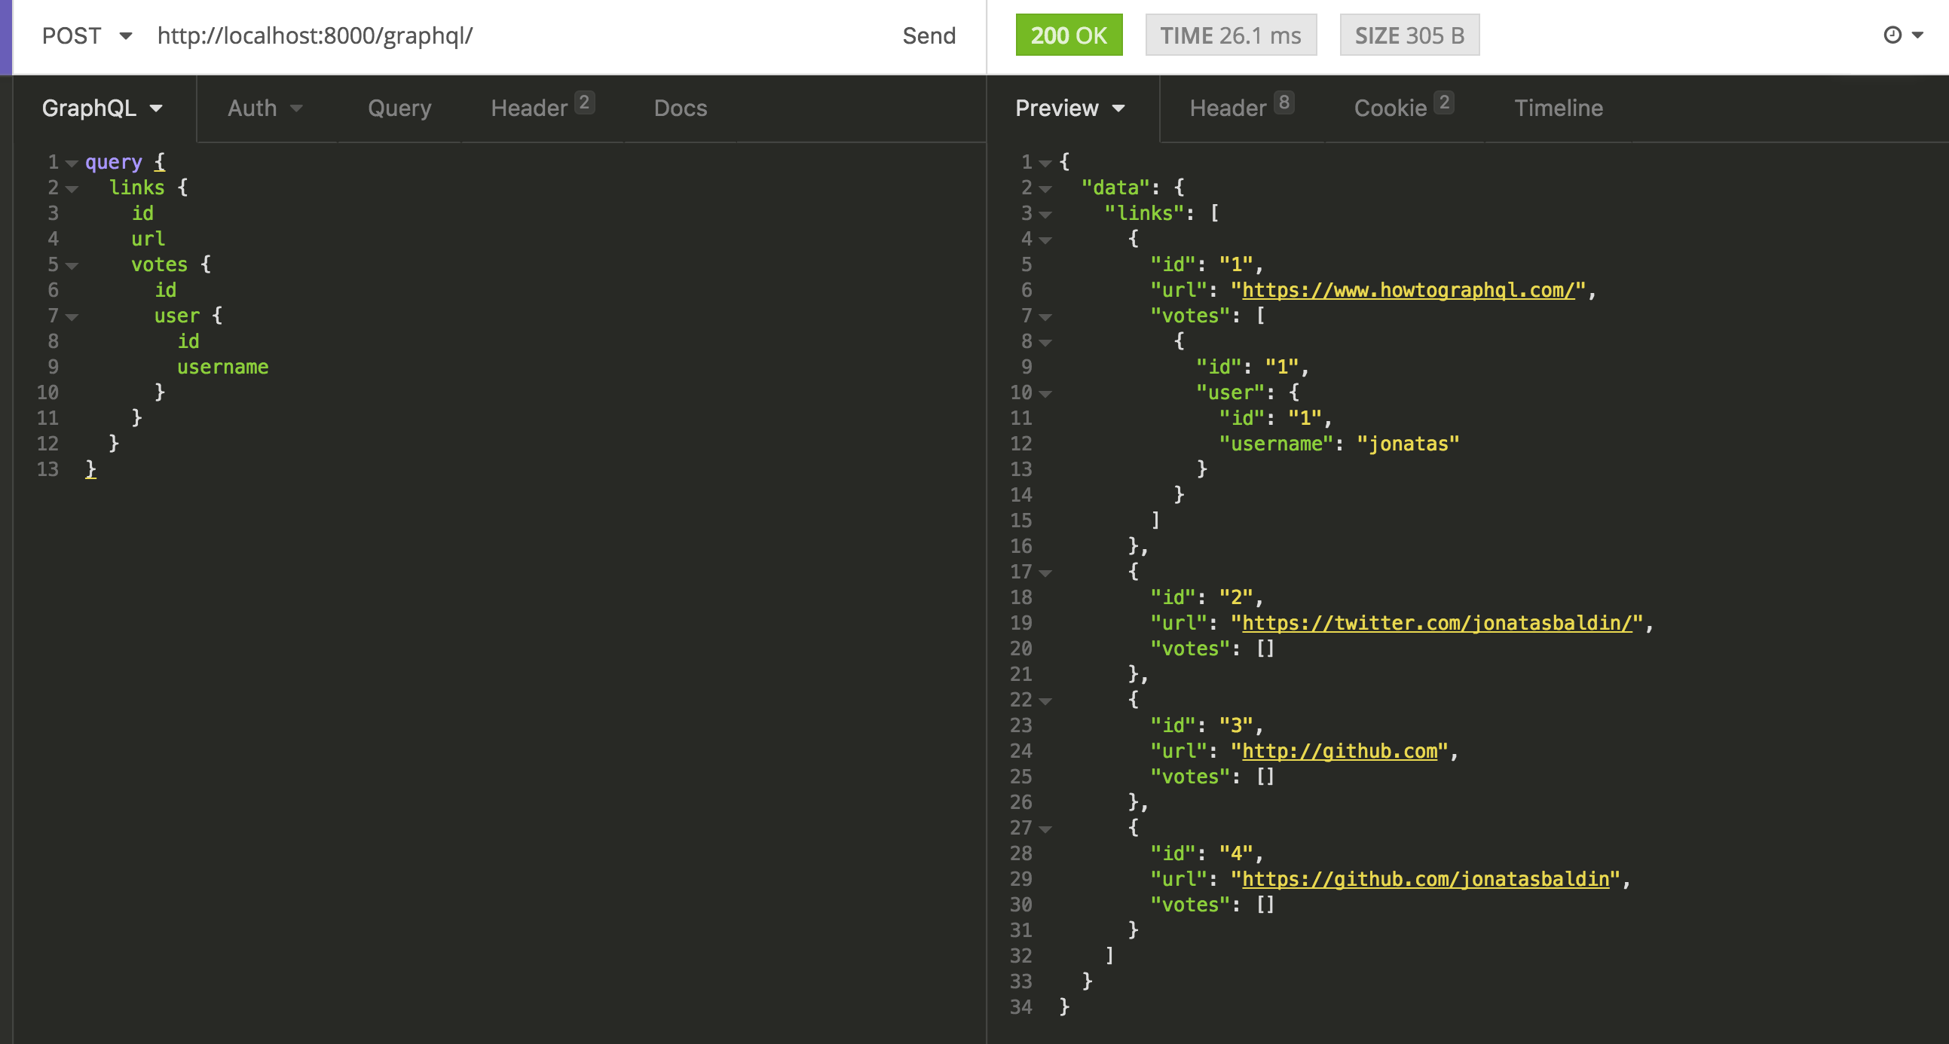Image resolution: width=1949 pixels, height=1044 pixels.
Task: Click the 'query' keyword in editor
Action: pyautogui.click(x=114, y=163)
